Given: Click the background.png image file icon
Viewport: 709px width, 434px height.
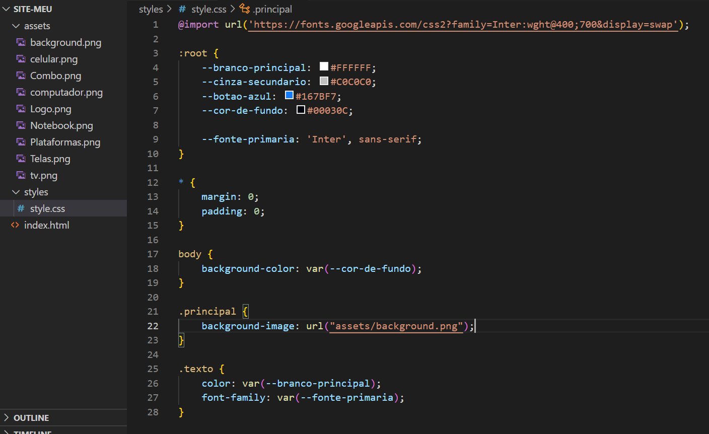Looking at the screenshot, I should click(x=21, y=42).
